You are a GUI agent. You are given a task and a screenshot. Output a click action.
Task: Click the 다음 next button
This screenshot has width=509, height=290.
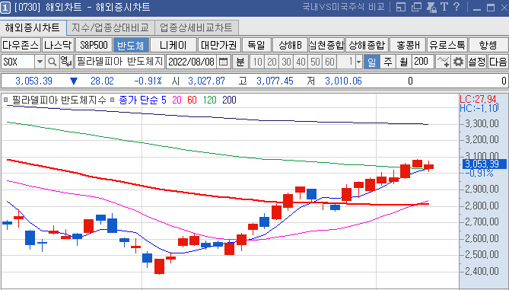click(498, 62)
